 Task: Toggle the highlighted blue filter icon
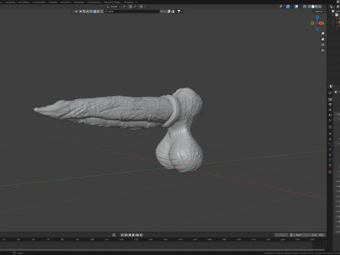click(x=95, y=11)
